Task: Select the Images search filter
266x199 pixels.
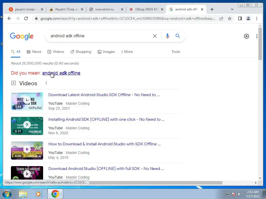Action: pyautogui.click(x=106, y=52)
